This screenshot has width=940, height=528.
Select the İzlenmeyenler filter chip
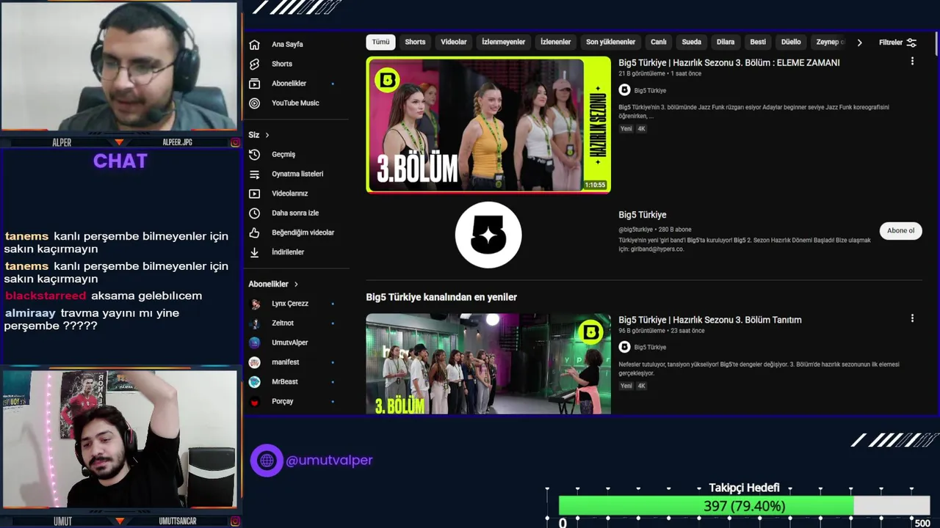[503, 42]
